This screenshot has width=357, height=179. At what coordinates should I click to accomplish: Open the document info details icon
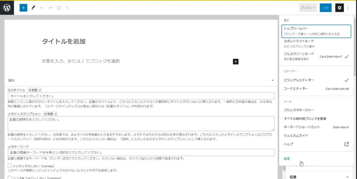coord(59,8)
